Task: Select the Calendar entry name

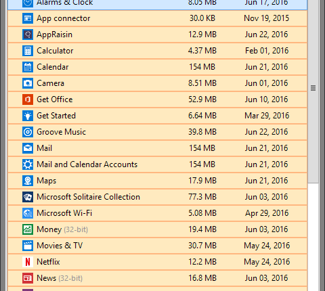Action: (53, 67)
